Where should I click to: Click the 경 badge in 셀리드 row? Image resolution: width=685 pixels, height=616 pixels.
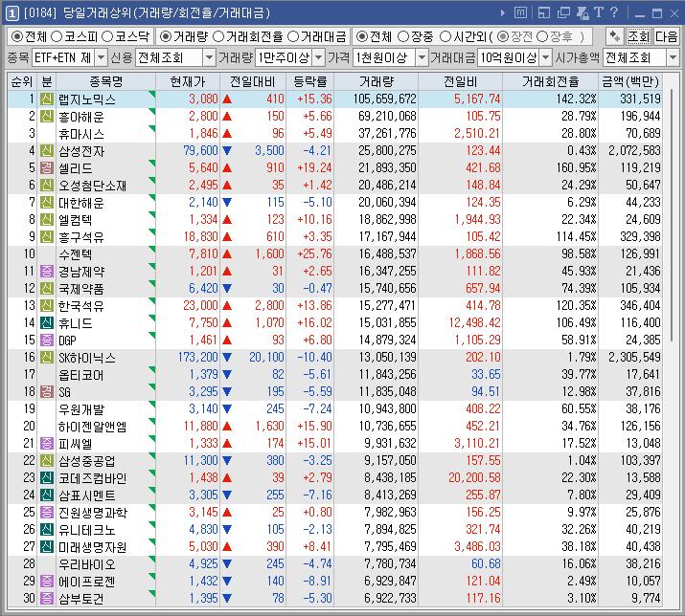[47, 168]
